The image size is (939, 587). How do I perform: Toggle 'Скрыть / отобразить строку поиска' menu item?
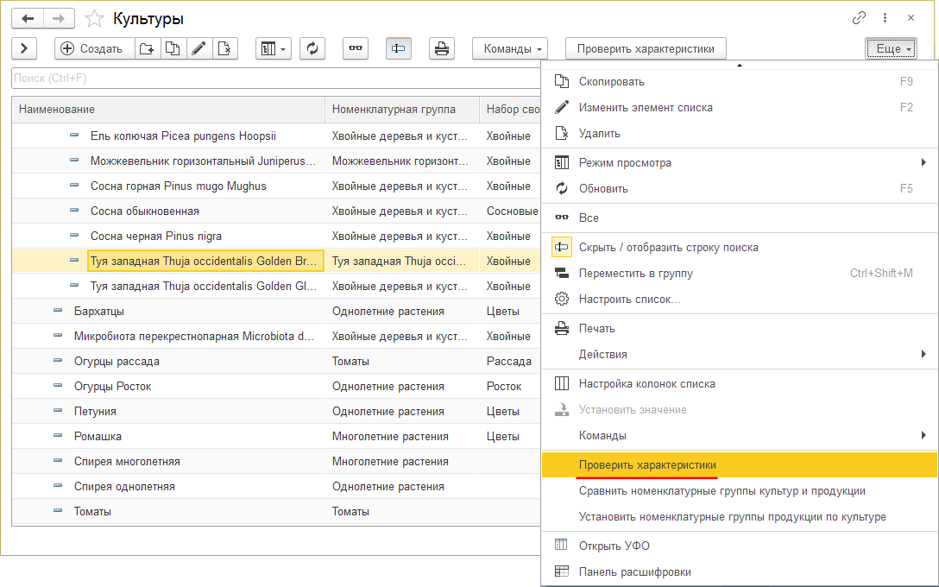(x=668, y=248)
